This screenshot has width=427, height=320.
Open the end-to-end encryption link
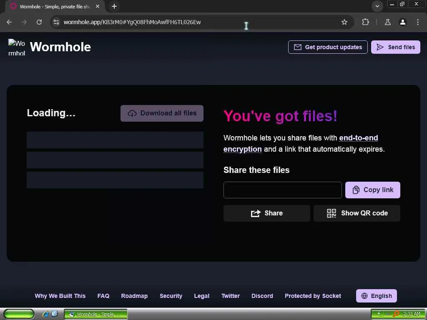[x=301, y=143]
